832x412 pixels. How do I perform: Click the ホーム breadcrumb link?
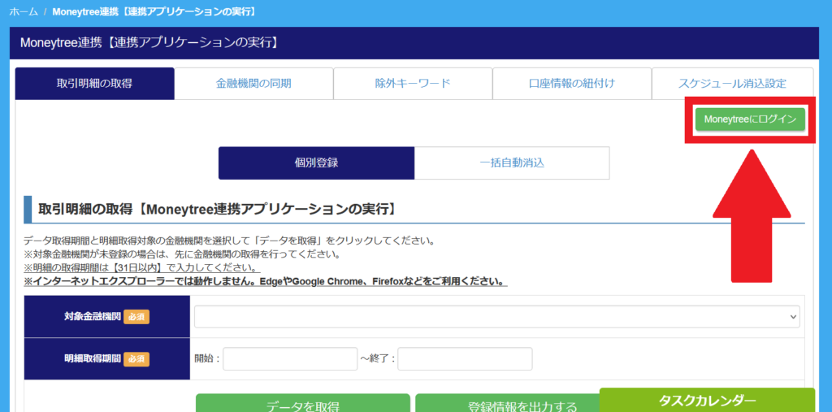[x=23, y=11]
